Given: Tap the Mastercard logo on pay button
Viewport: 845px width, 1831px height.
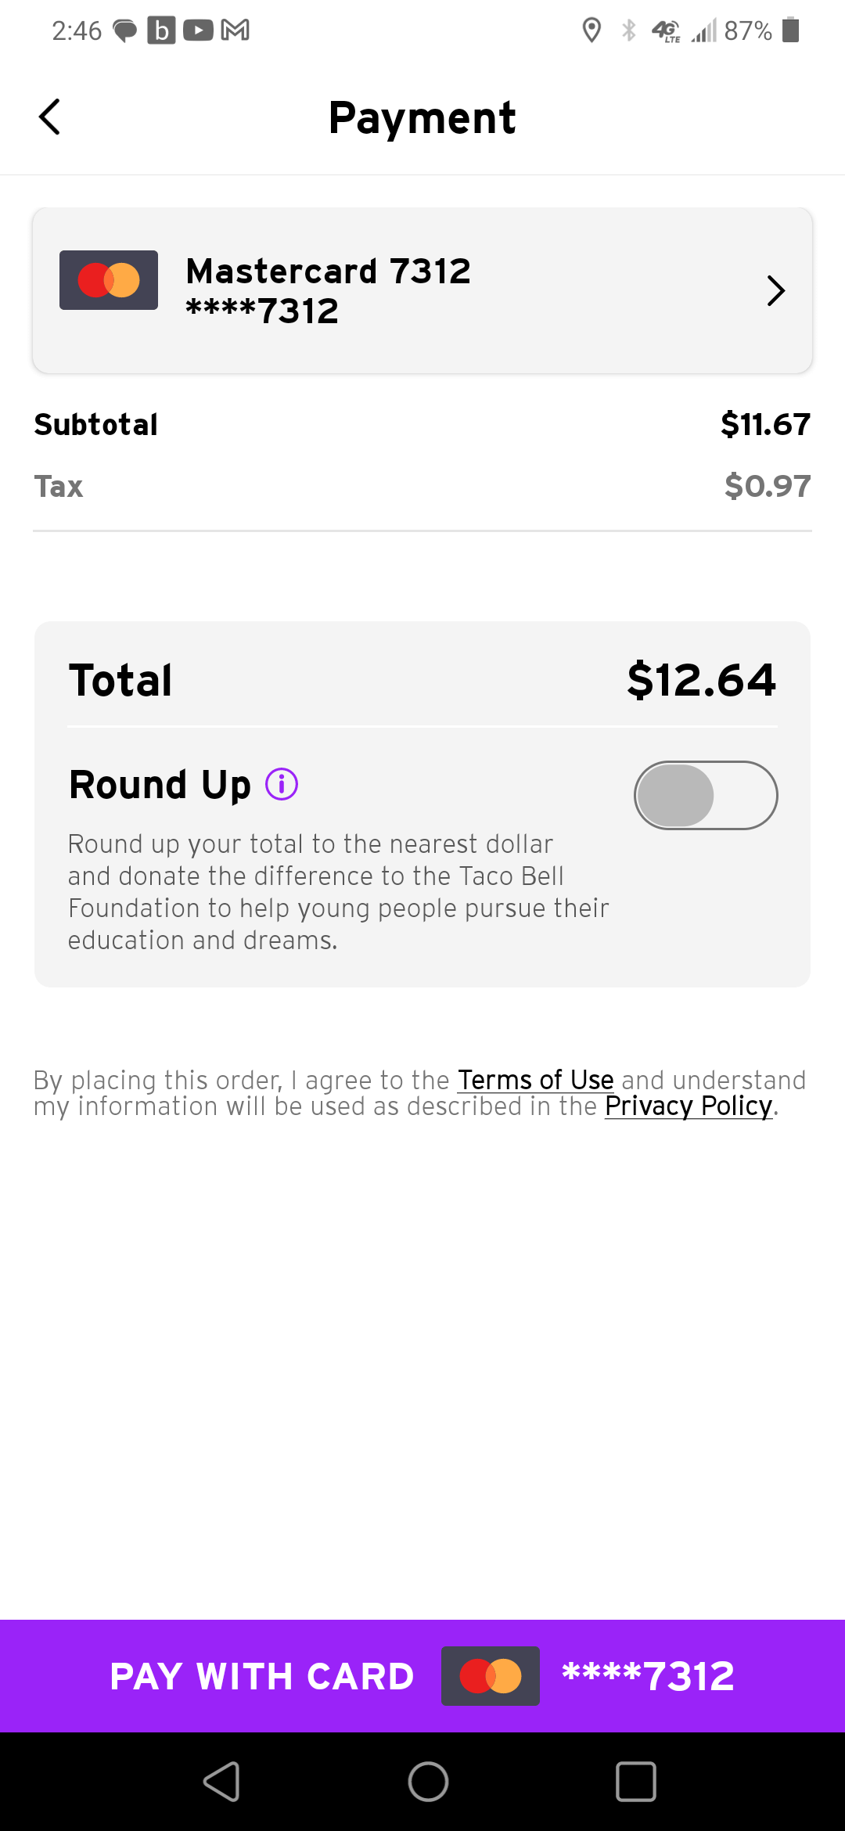Looking at the screenshot, I should click(491, 1676).
